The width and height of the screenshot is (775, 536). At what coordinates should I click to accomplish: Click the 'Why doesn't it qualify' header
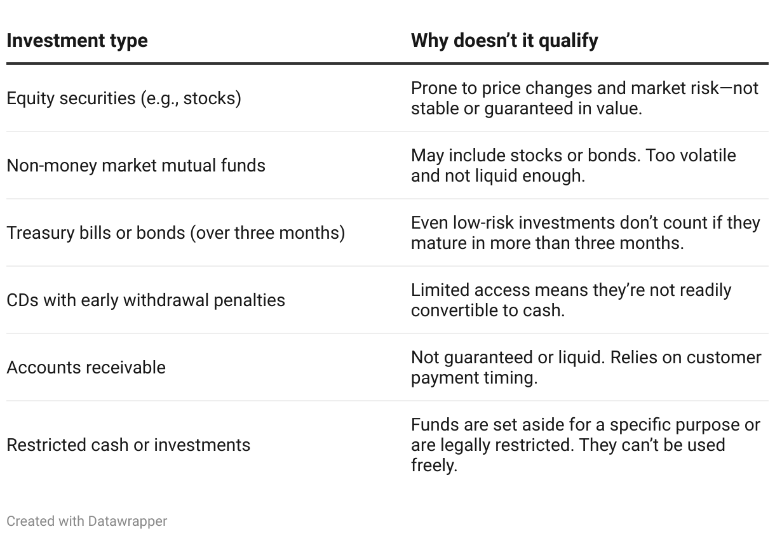[504, 41]
